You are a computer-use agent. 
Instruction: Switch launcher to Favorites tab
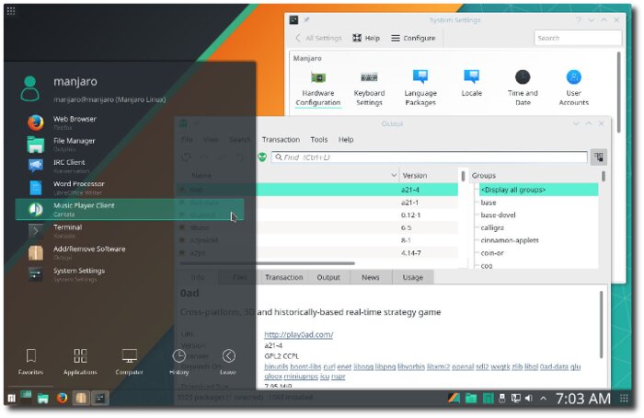(30, 362)
